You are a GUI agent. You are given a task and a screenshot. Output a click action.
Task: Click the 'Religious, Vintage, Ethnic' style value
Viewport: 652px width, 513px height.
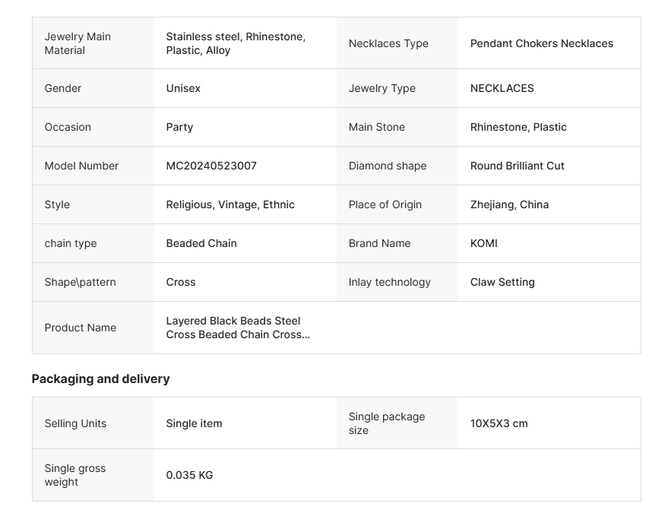(230, 204)
